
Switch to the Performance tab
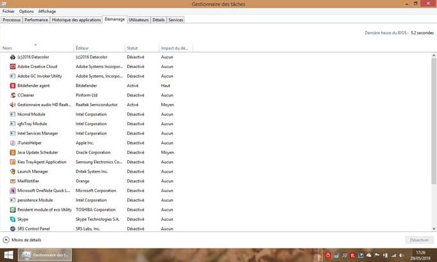[x=36, y=20]
